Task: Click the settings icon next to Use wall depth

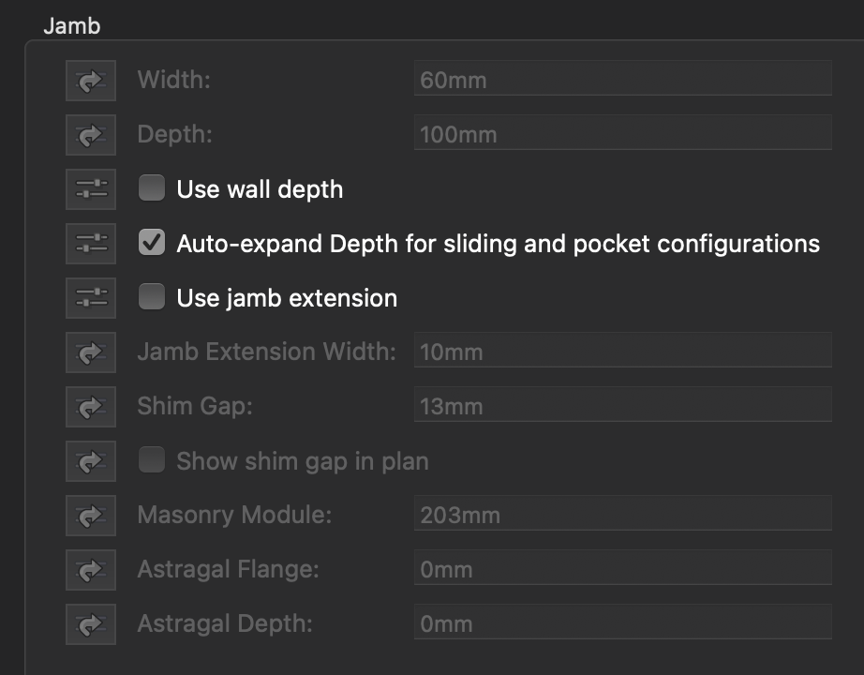Action: click(x=90, y=188)
